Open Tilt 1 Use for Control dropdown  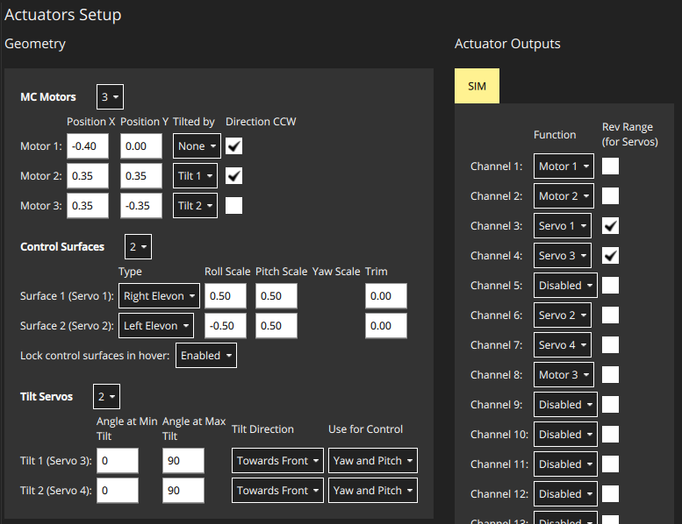coord(373,461)
